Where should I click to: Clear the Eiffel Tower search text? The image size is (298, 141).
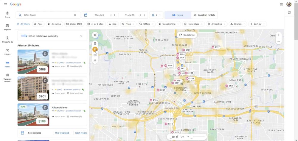75,15
